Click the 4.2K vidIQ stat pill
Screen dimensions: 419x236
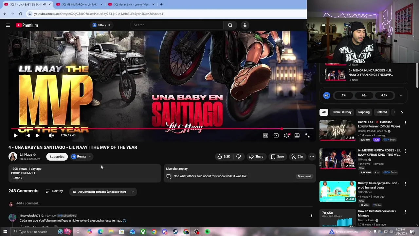(384, 95)
